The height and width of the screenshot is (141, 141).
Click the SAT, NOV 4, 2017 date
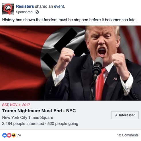point(16,105)
